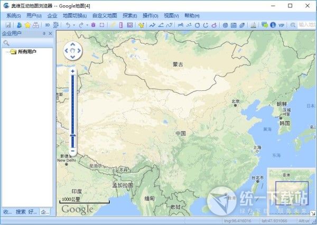
Task: Select the purple ruler measure tool
Action: tap(121, 25)
